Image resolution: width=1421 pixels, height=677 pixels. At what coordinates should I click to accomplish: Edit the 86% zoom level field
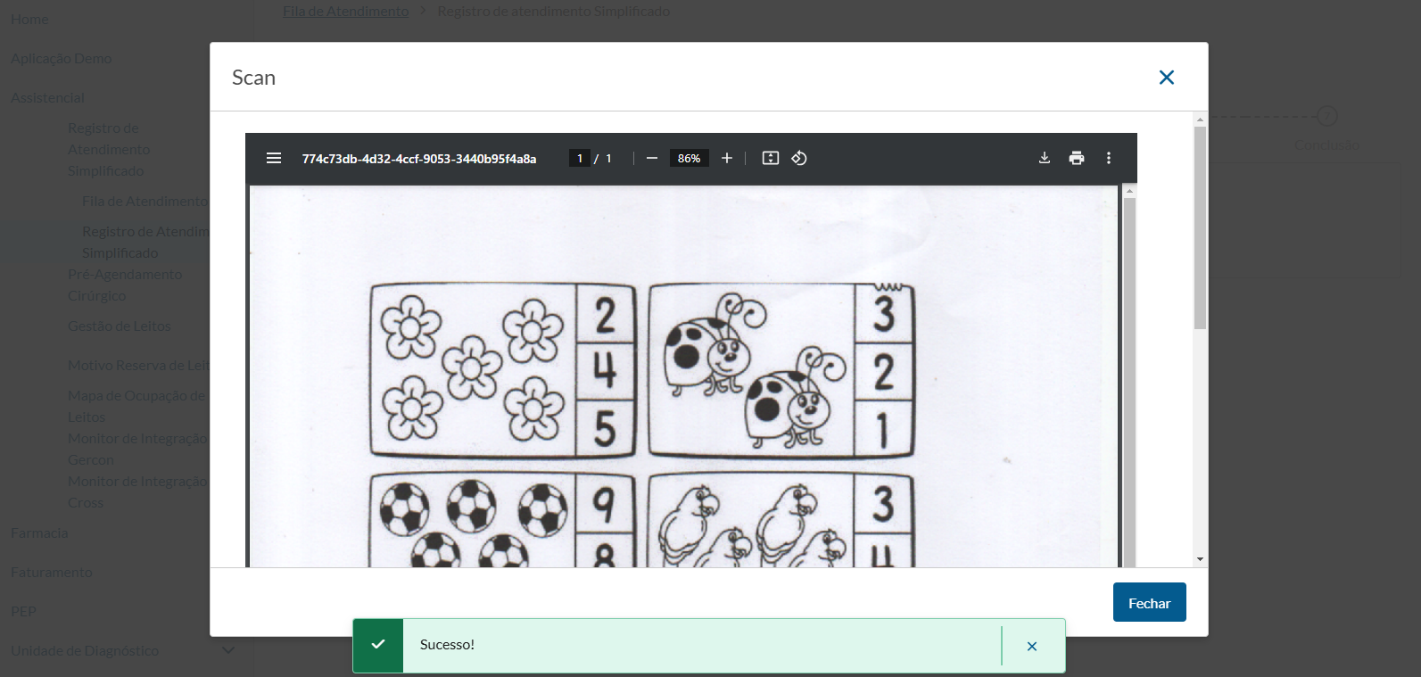tap(689, 158)
